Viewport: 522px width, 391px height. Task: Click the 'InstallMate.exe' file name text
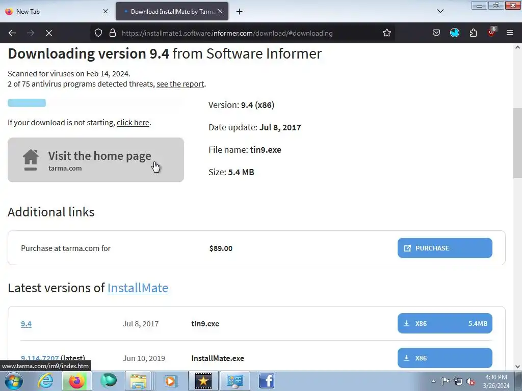(x=218, y=358)
